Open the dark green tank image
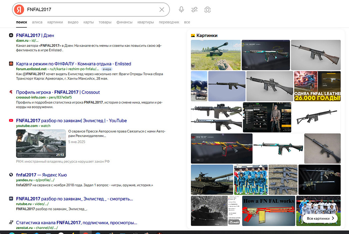The width and height of the screenshot is (349, 234). [212, 180]
